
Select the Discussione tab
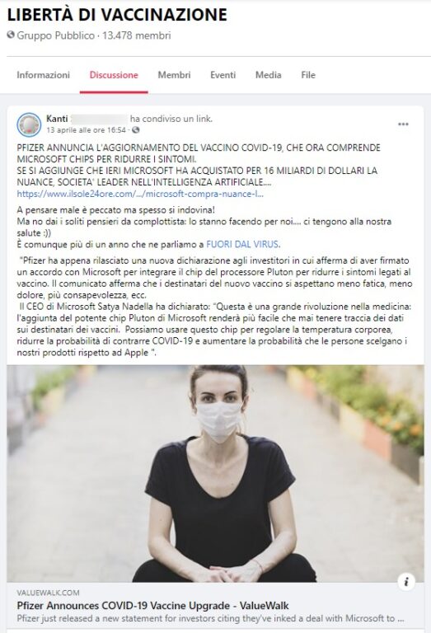114,75
